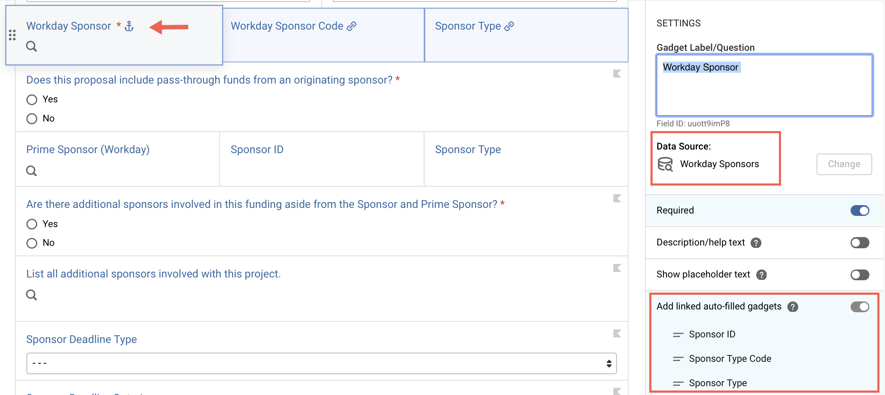Click the search icon under Prime Sponsor (Workday)
This screenshot has width=885, height=395.
(x=32, y=171)
